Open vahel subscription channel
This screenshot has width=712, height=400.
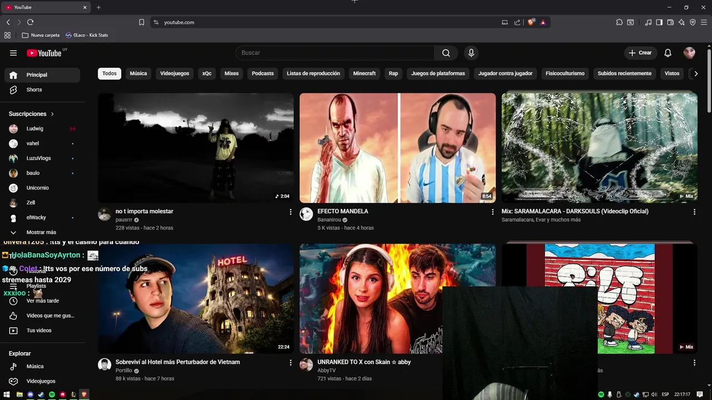(x=42, y=143)
